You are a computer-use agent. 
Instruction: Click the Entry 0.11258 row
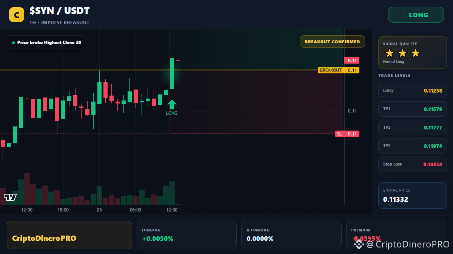[413, 90]
